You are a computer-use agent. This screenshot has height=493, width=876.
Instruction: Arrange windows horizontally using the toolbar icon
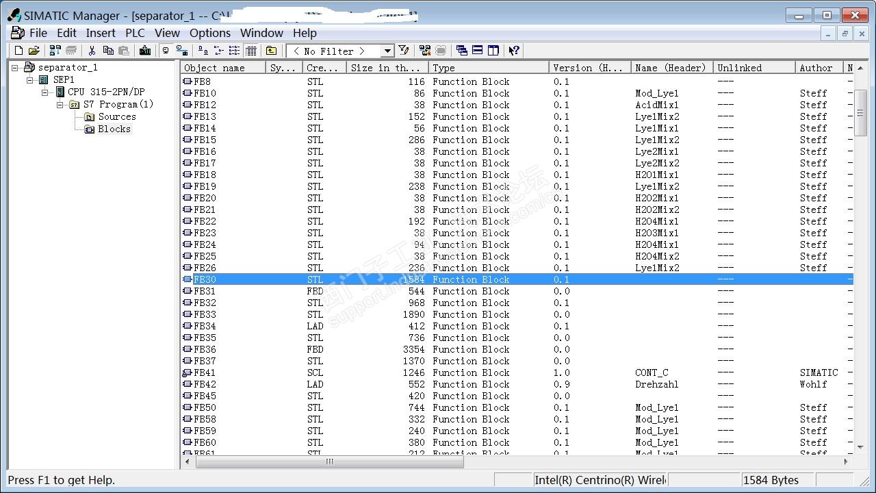(x=478, y=51)
